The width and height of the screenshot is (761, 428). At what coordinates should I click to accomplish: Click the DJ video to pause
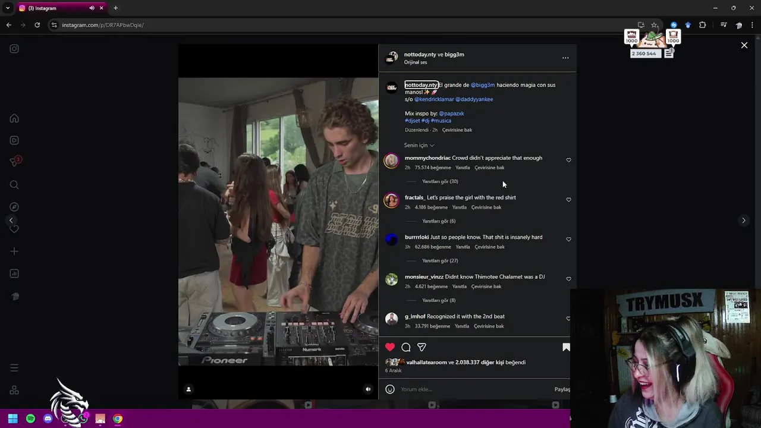coord(278,221)
